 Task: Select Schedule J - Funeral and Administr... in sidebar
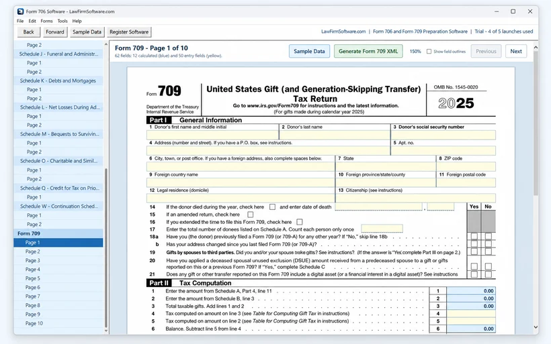point(58,54)
